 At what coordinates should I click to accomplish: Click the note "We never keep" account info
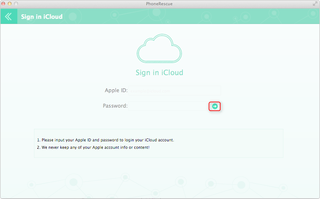95,148
